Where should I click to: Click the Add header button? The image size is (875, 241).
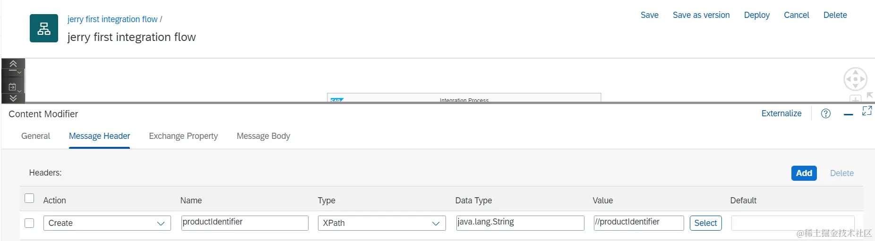point(804,173)
